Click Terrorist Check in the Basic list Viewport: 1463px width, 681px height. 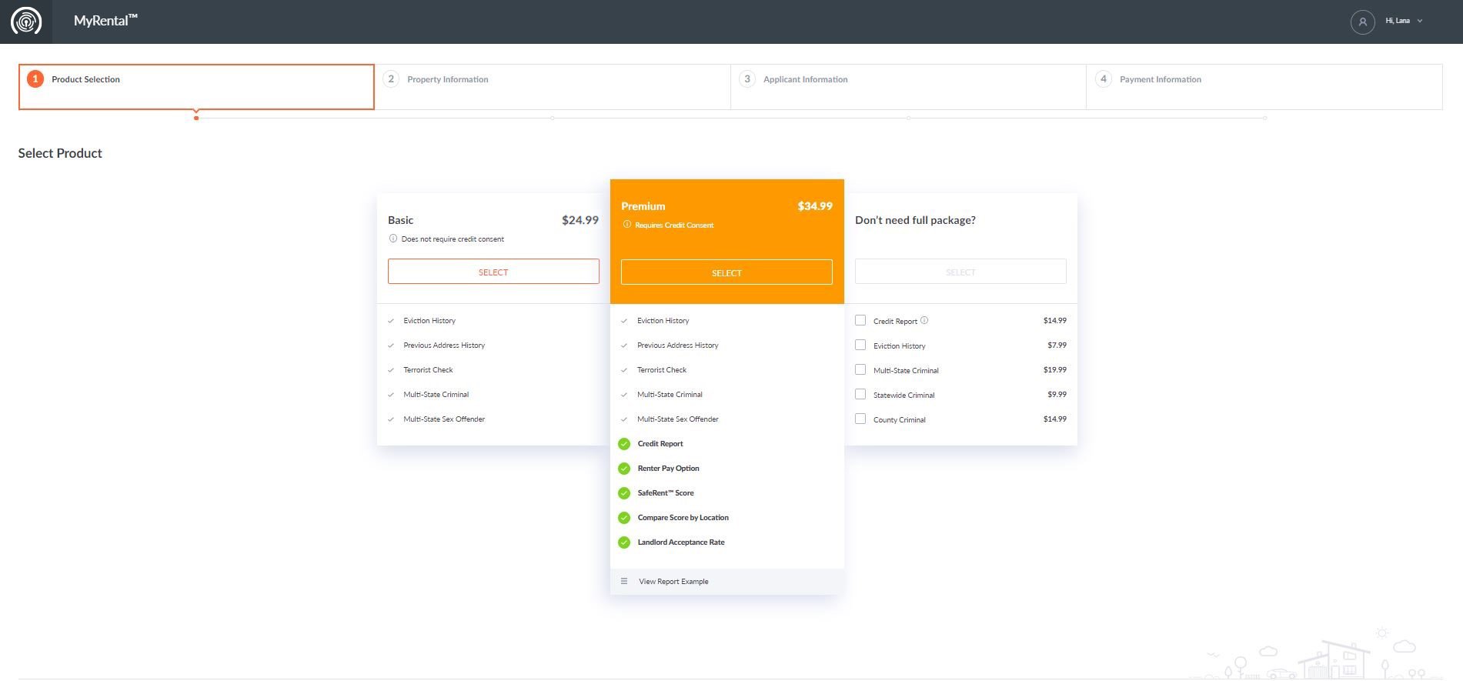tap(428, 370)
